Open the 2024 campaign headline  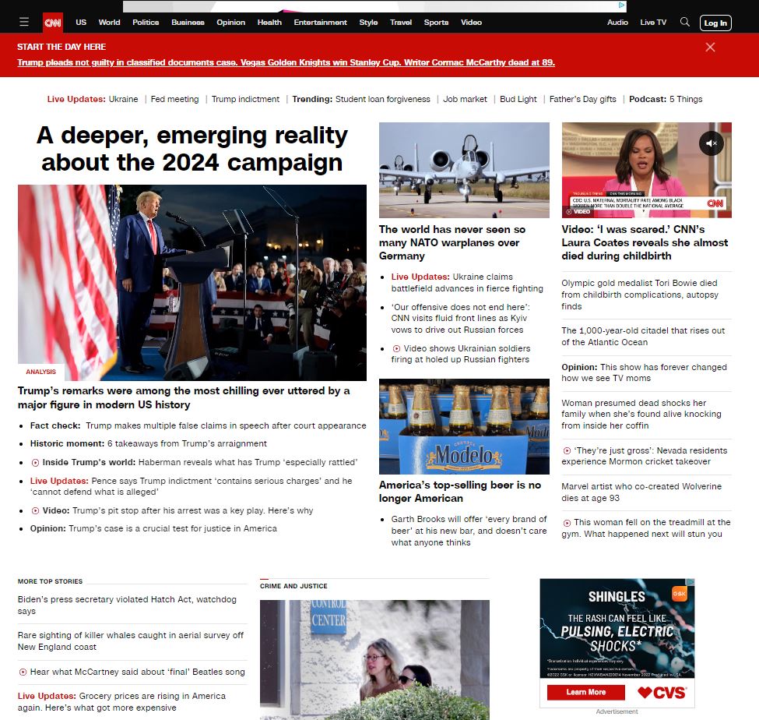pyautogui.click(x=192, y=148)
